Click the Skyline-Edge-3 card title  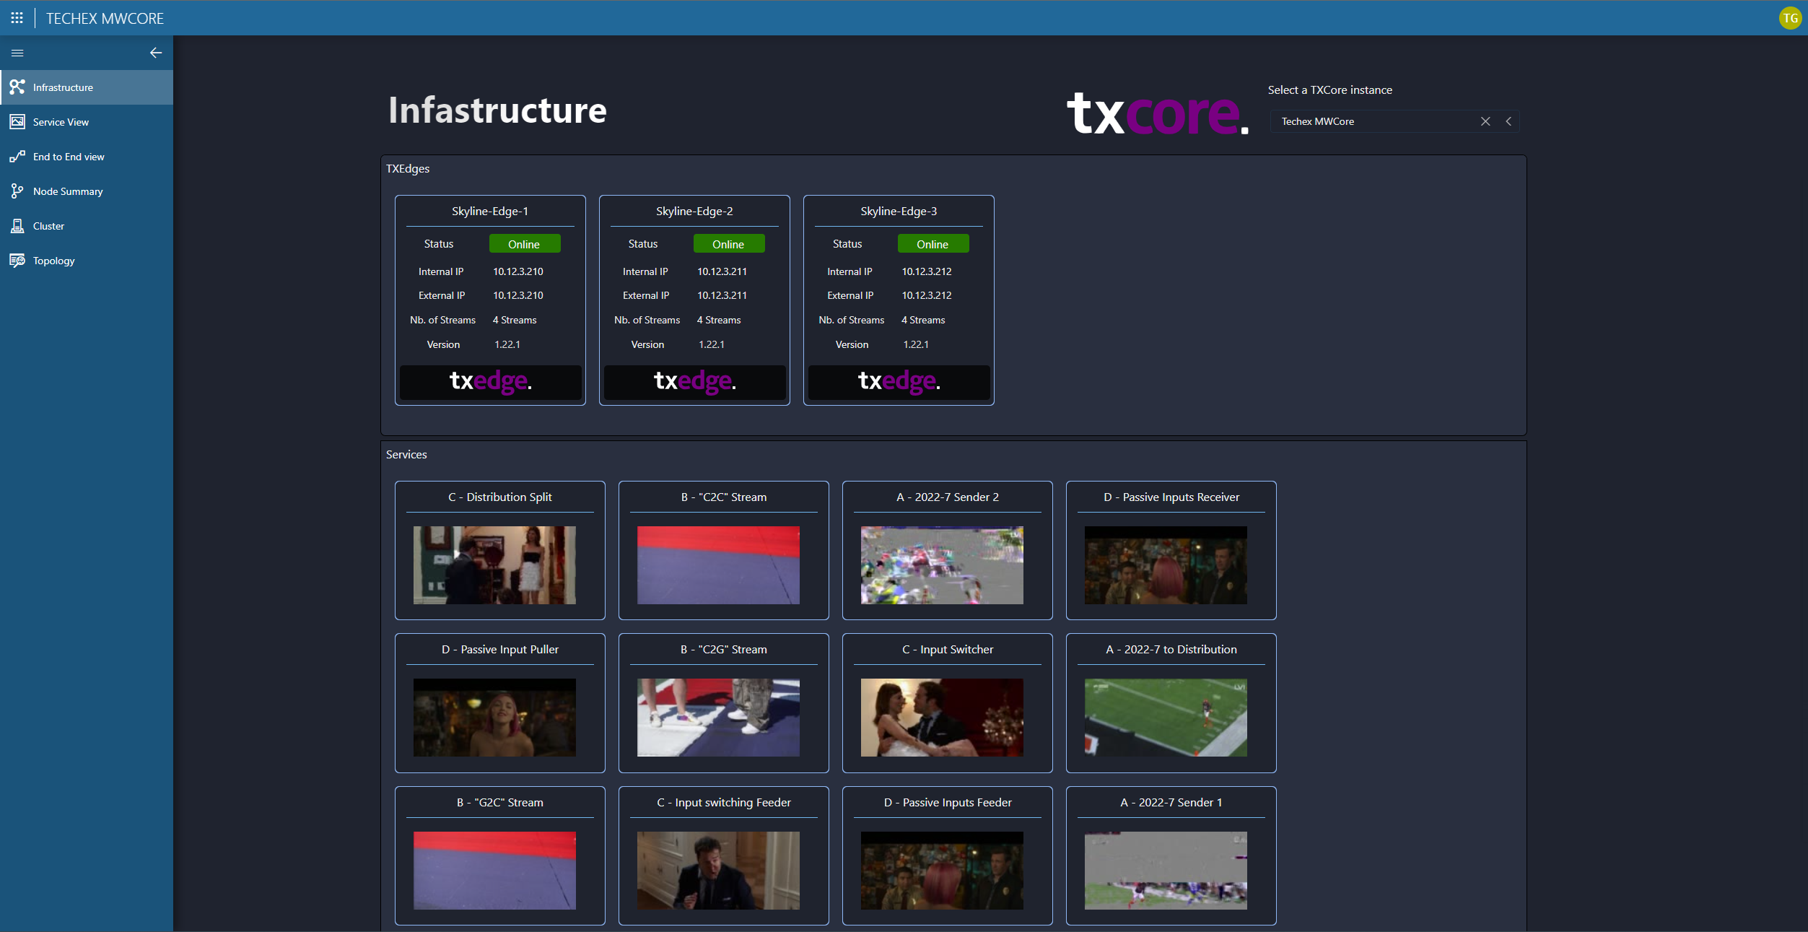[899, 211]
